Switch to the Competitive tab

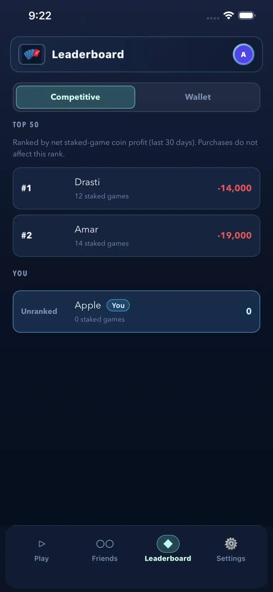click(75, 97)
